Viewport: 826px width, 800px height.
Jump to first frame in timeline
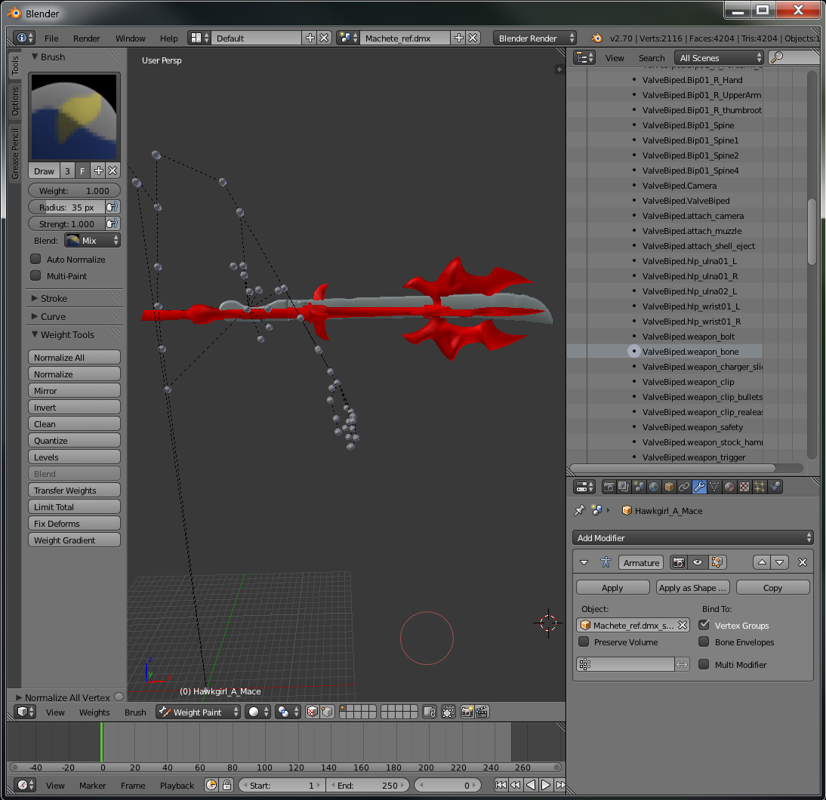[501, 785]
